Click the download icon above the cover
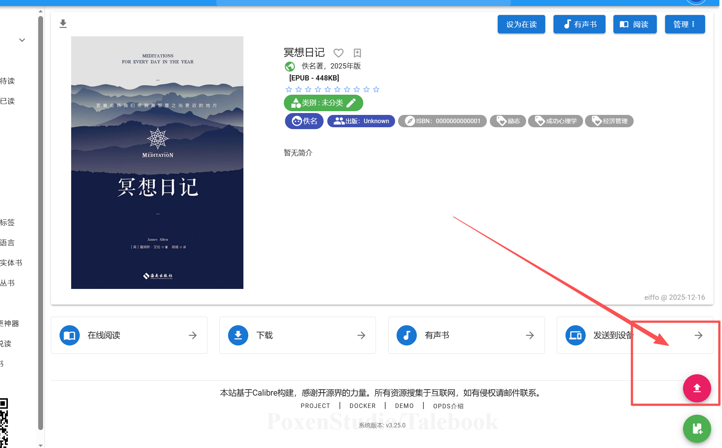The image size is (722, 448). pos(63,24)
